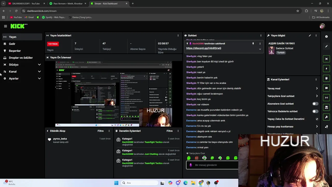Open Sohbet panel three-dot menu
Screen dimensions: 332x187
[261, 36]
